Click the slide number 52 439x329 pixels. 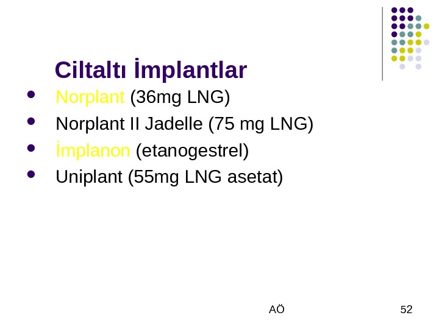pyautogui.click(x=406, y=310)
